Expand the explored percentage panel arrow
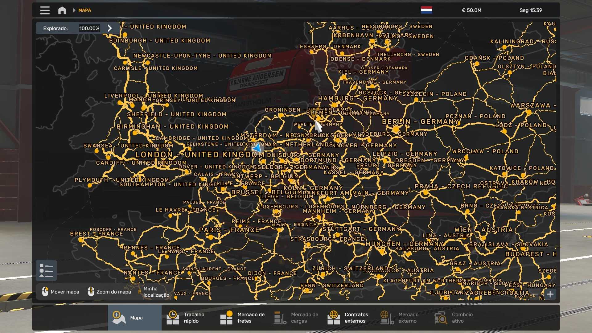 coord(110,28)
